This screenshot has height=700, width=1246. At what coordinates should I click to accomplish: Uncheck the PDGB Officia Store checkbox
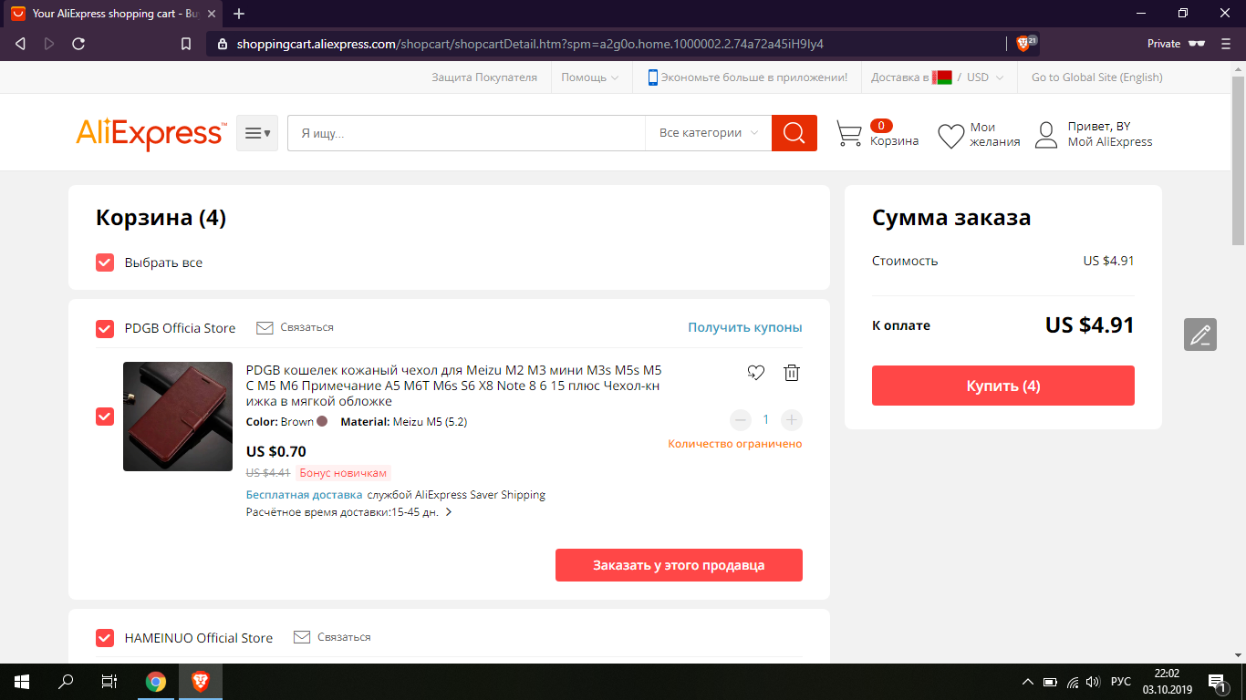pyautogui.click(x=105, y=328)
